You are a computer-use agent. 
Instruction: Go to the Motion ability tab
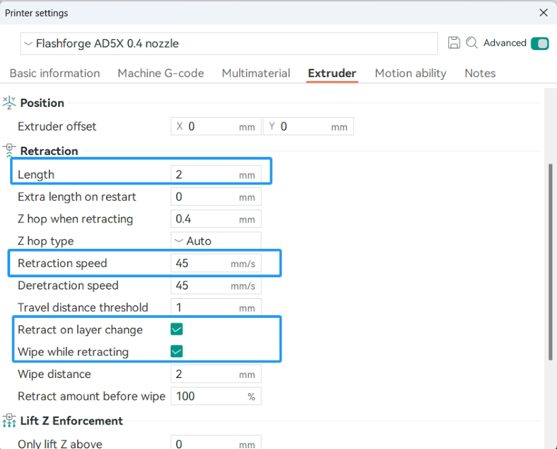click(410, 73)
